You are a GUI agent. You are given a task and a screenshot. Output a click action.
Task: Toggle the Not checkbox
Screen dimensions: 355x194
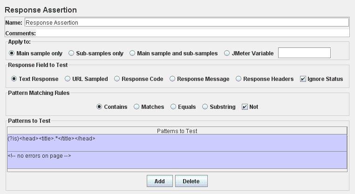pos(245,107)
